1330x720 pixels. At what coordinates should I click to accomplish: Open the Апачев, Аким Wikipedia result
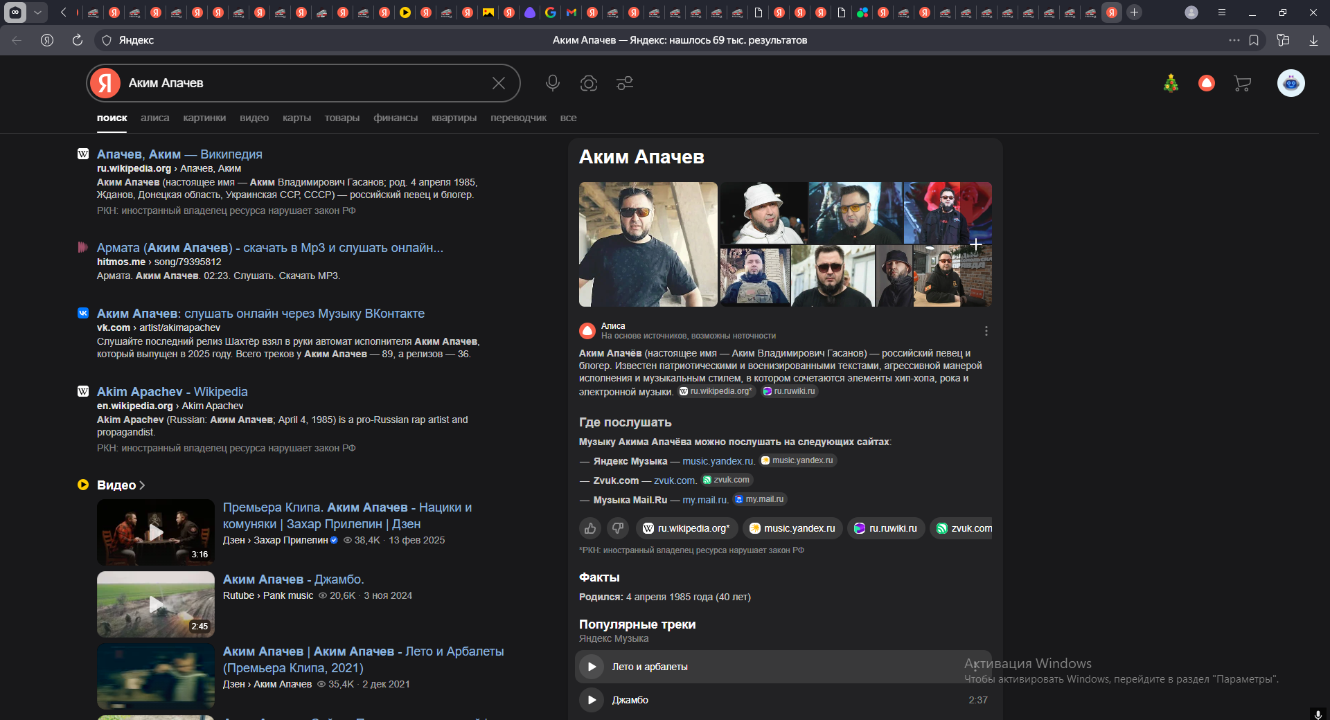(x=179, y=154)
